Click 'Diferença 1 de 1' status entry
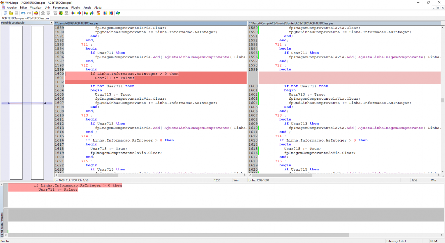Image resolution: width=445 pixels, height=243 pixels. pos(396,241)
